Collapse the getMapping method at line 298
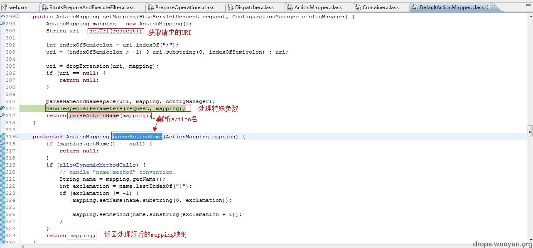The image size is (533, 248). tap(17, 17)
